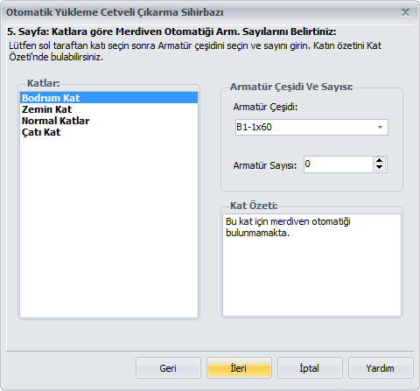
Task: Close the wizard with the X icon
Action: coord(405,12)
